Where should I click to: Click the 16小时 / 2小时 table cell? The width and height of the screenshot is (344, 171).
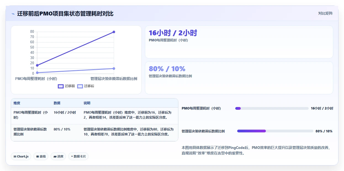pyautogui.click(x=65, y=113)
